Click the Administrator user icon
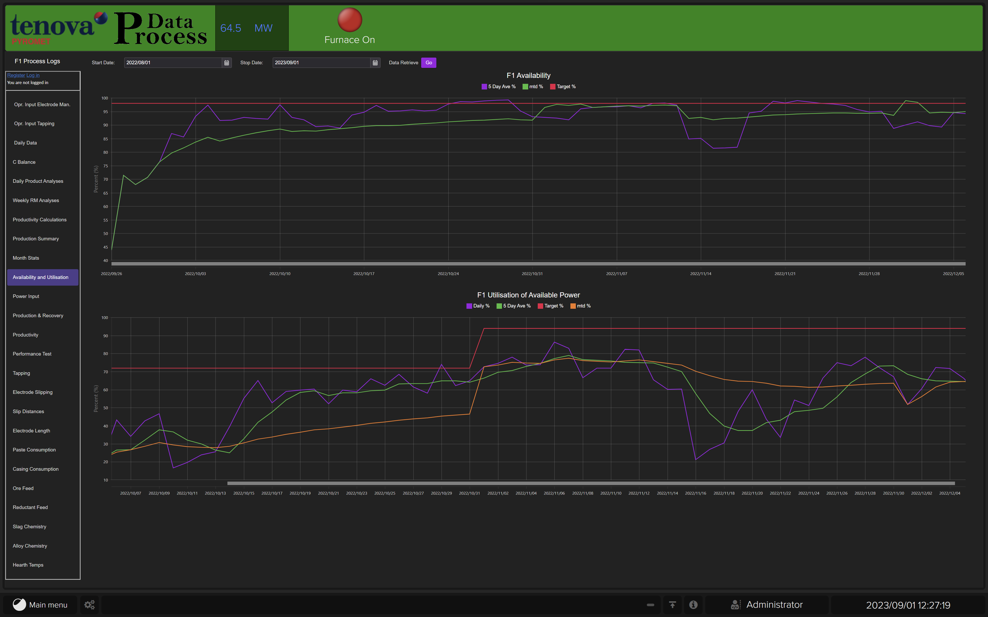The image size is (988, 617). [736, 604]
